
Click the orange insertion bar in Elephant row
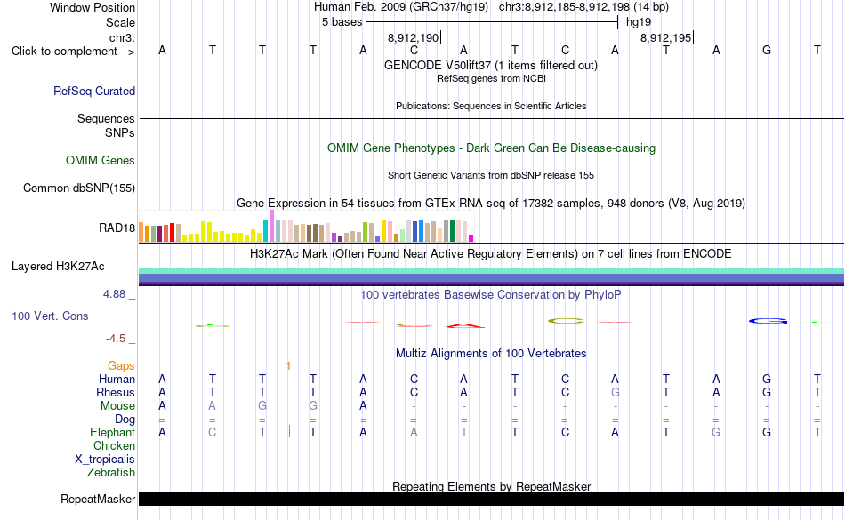click(x=289, y=431)
